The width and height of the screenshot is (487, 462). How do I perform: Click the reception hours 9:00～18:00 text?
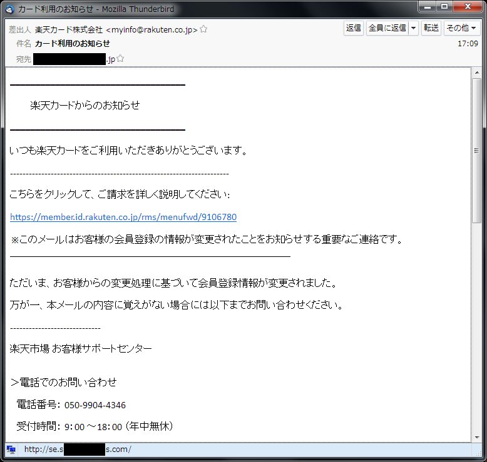click(93, 427)
